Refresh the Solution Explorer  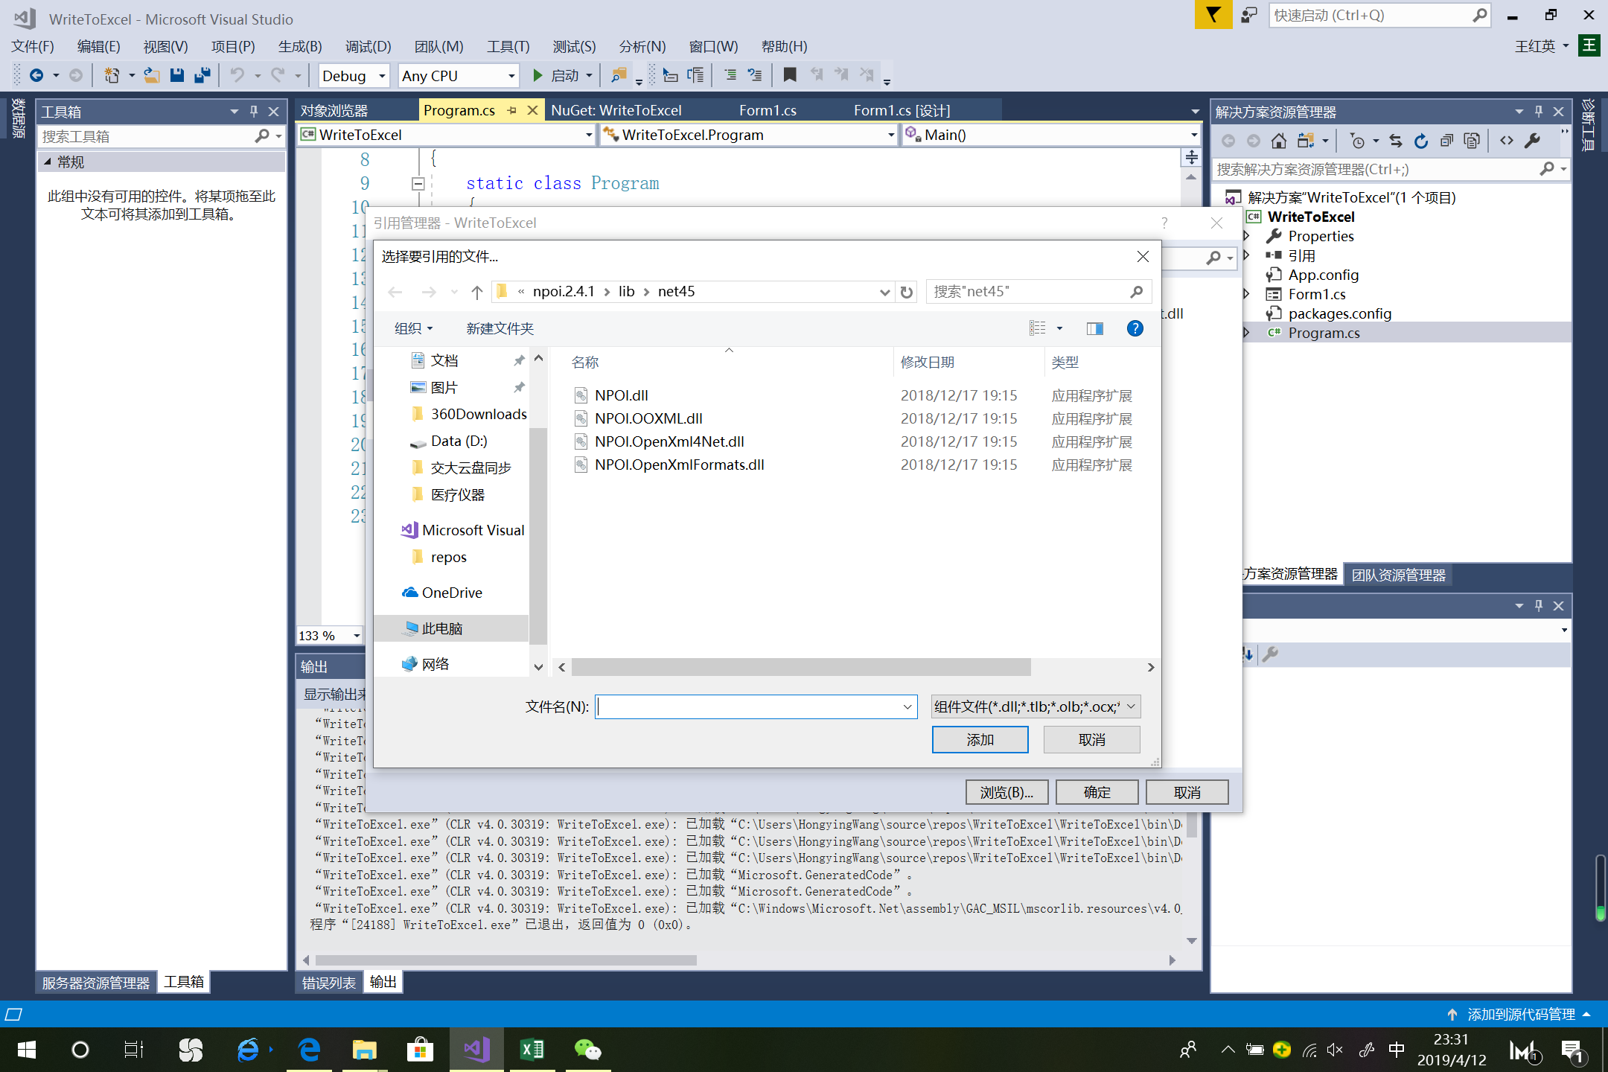coord(1420,140)
